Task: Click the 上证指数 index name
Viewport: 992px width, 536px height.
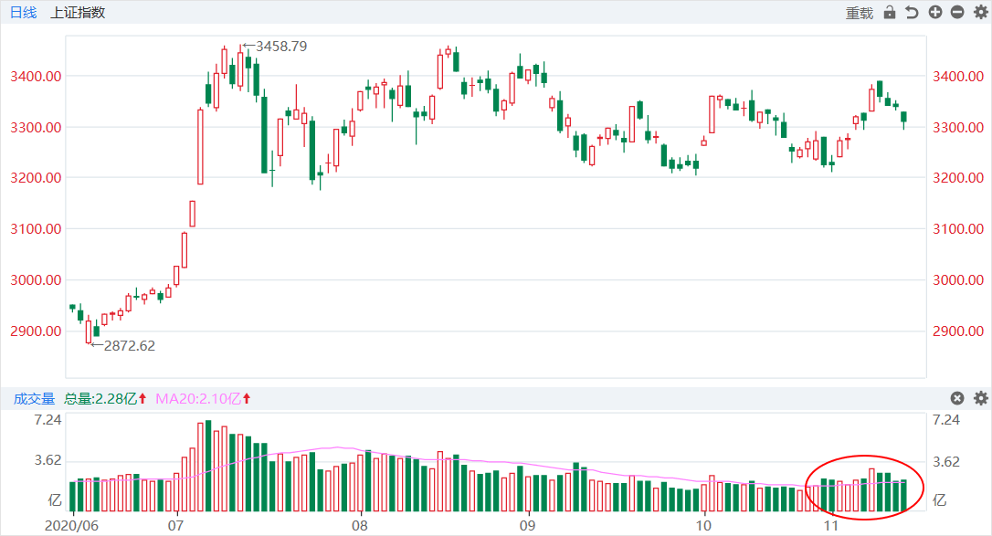Action: pos(78,13)
